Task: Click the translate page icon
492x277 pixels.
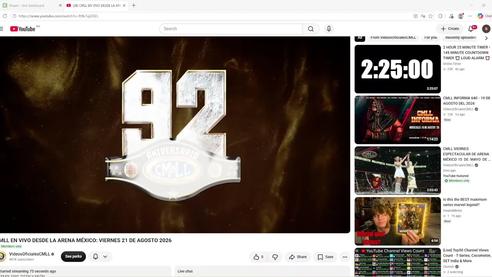Action: 423,16
